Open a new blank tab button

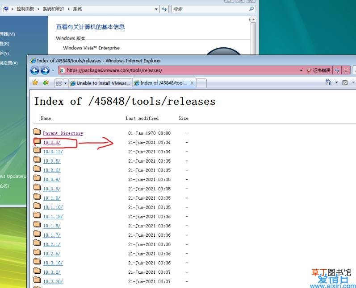click(x=201, y=83)
